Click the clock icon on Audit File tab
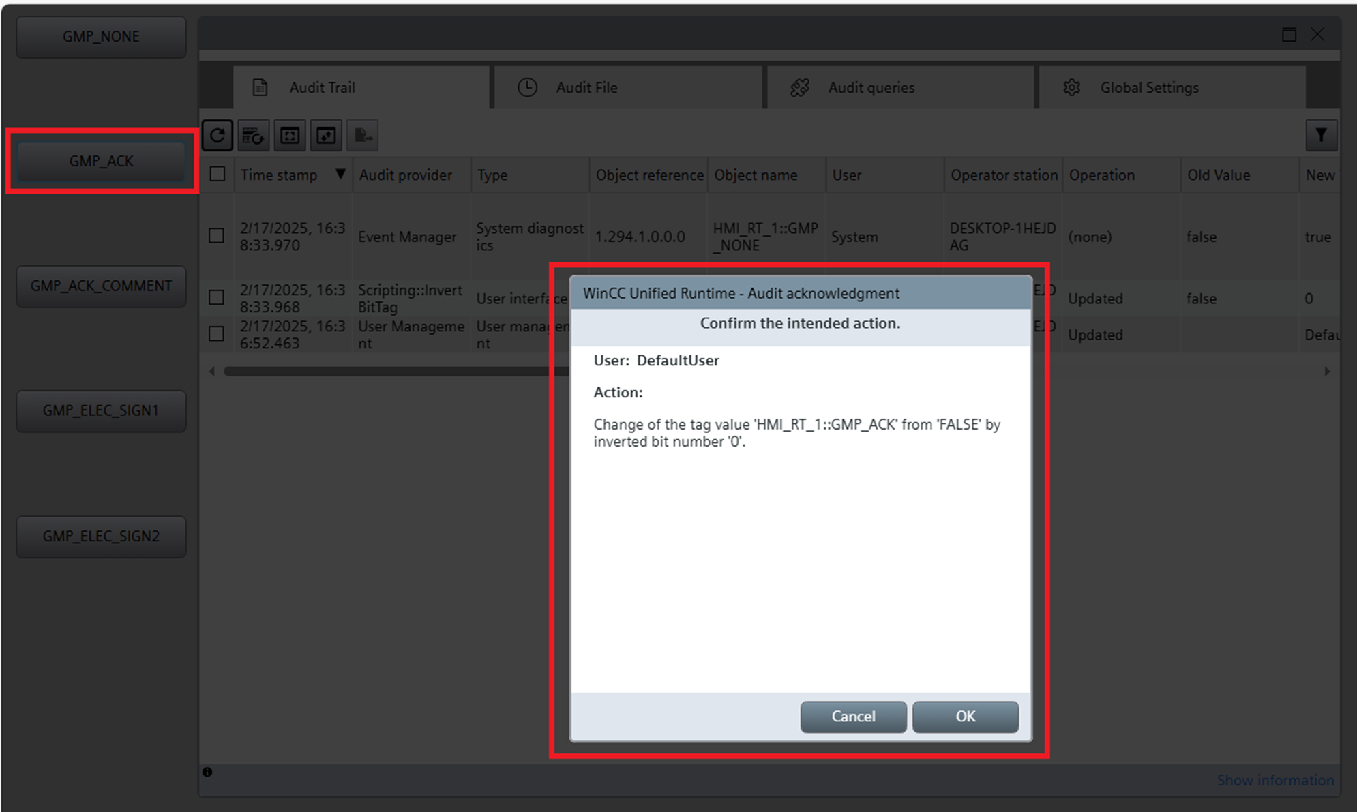The width and height of the screenshot is (1357, 812). tap(527, 87)
